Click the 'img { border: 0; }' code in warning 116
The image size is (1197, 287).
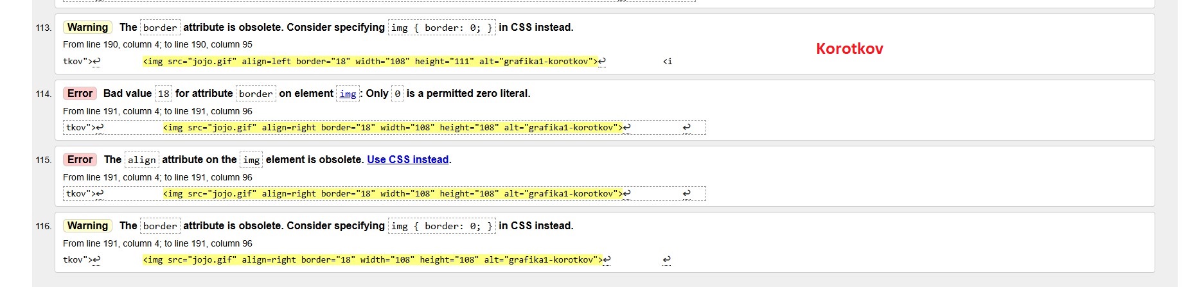(442, 226)
